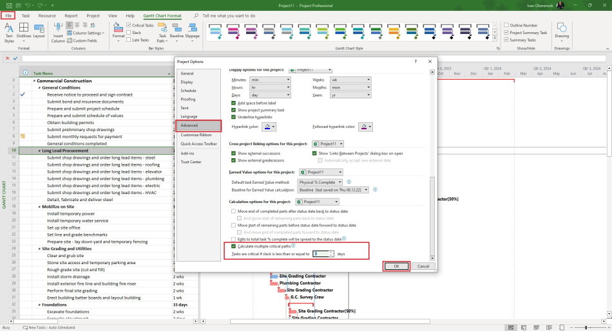Open the Years unit dropdown
Screen dimensions: 612x331
tap(350, 95)
